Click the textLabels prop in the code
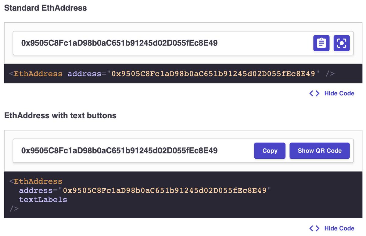366x236 pixels. point(43,200)
